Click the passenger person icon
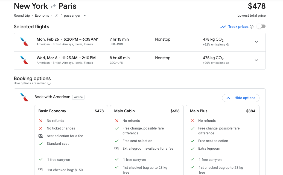283x175 pixels. tap(57, 16)
